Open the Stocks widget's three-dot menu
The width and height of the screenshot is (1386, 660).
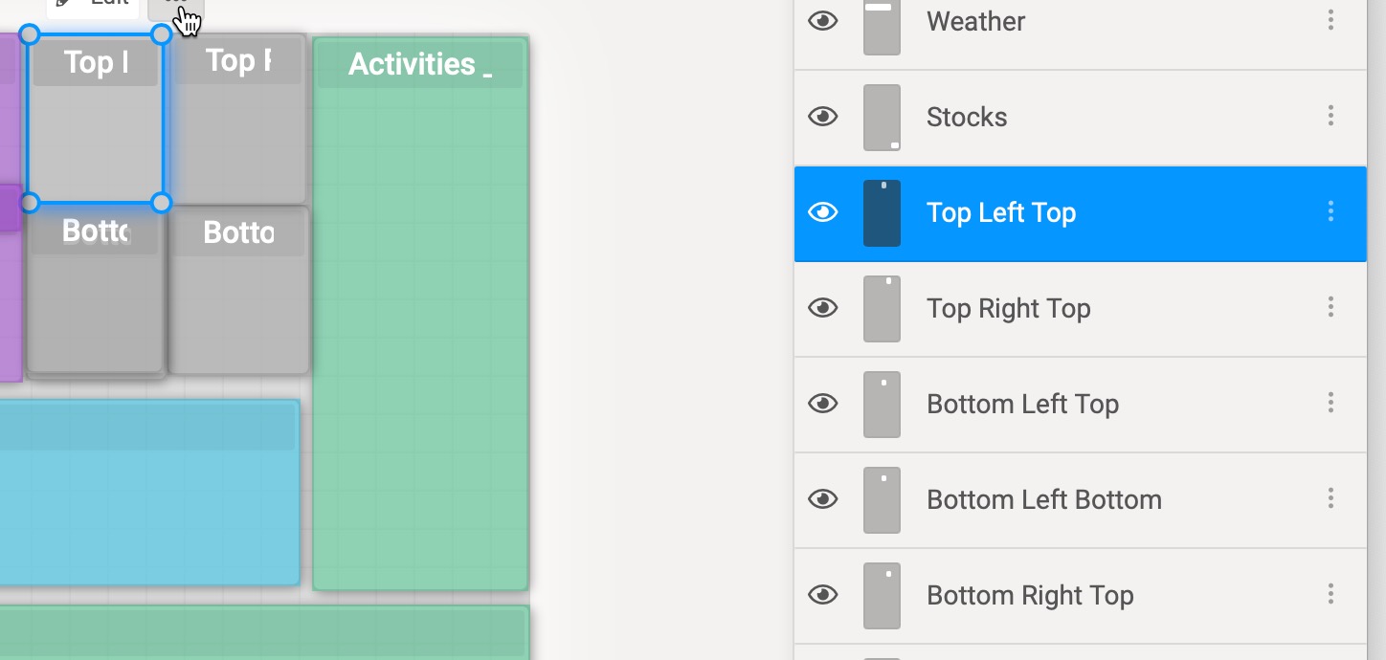coord(1330,116)
